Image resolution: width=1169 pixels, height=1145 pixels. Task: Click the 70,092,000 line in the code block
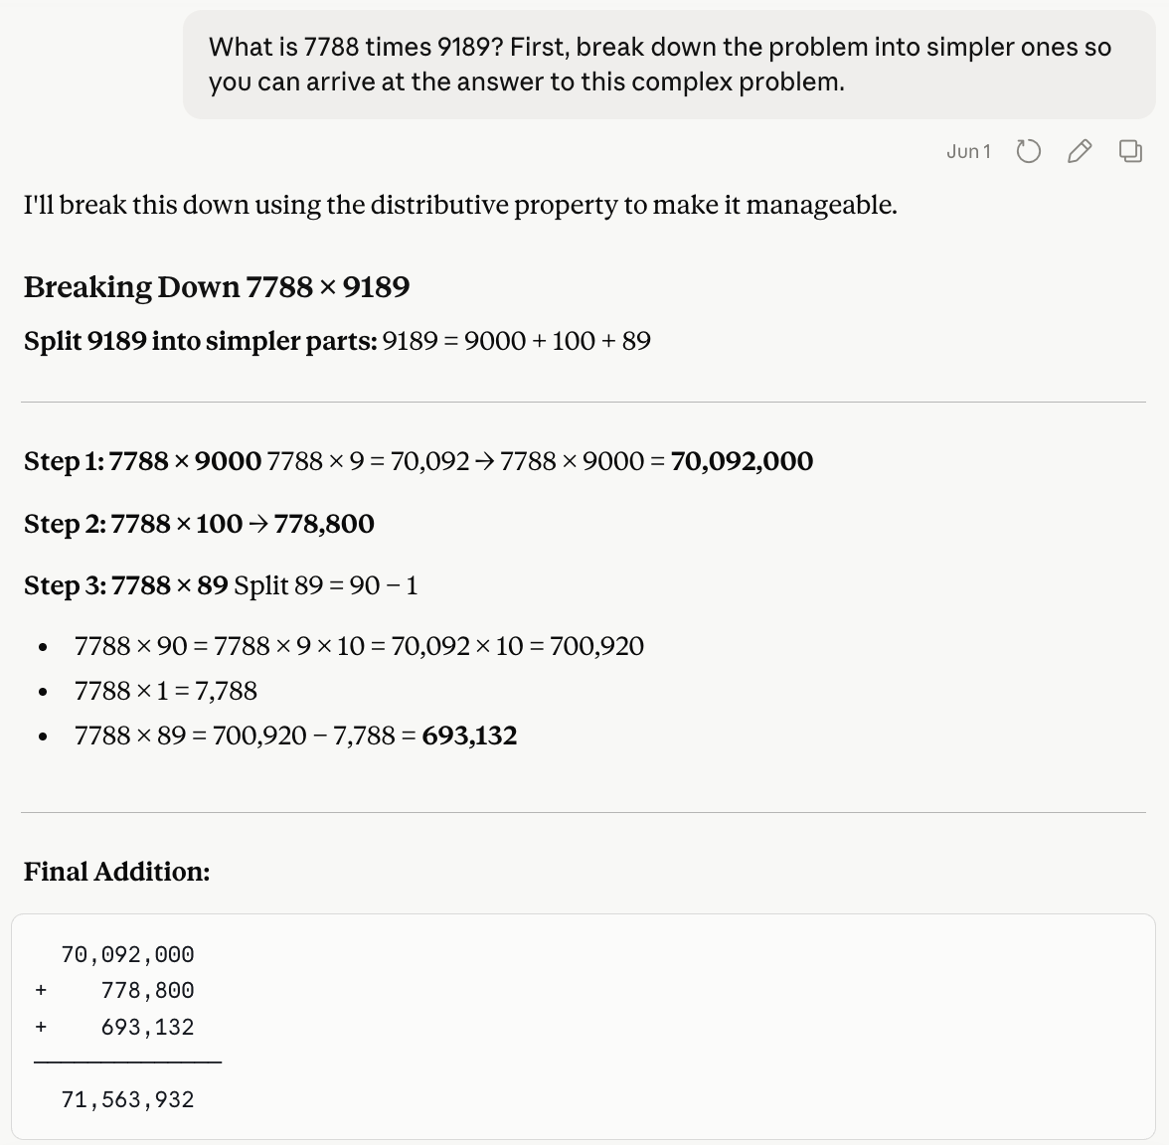click(x=127, y=955)
